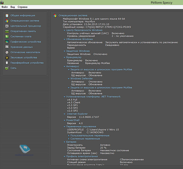Click the Операционная система heading in content pane
The width and height of the screenshot is (183, 169).
click(x=73, y=15)
